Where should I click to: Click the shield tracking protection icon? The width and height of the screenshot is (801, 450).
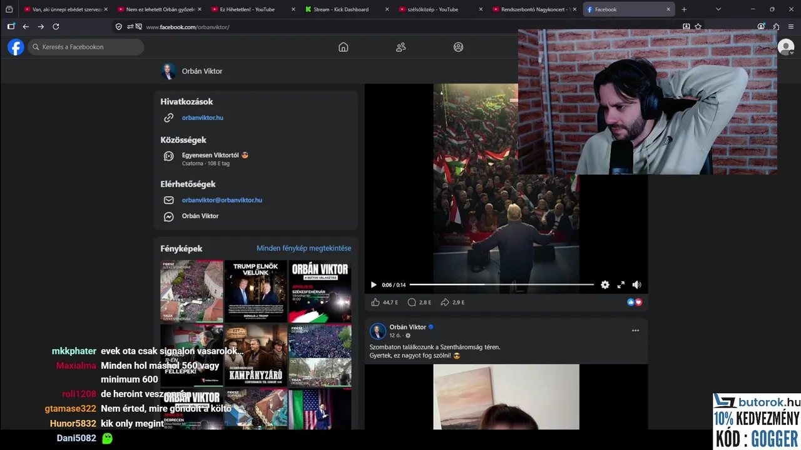118,27
